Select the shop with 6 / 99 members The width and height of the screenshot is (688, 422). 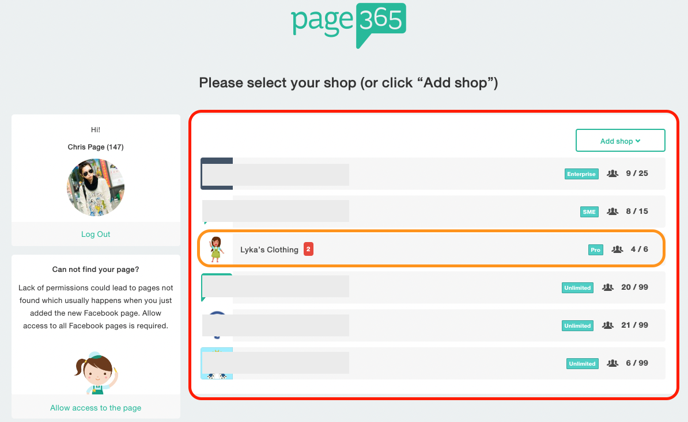pos(432,363)
